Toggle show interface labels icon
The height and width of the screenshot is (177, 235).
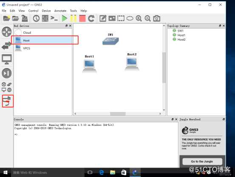(x=45, y=18)
